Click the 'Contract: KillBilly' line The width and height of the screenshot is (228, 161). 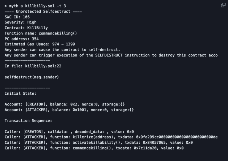coord(26,28)
